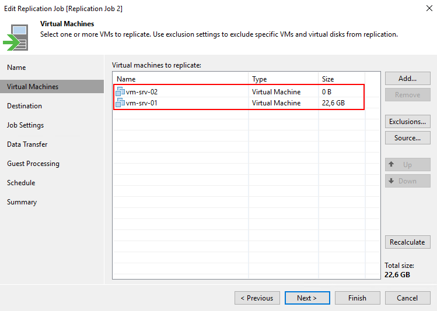The image size is (437, 311).
Task: Go back with the < Previous button
Action: point(257,298)
